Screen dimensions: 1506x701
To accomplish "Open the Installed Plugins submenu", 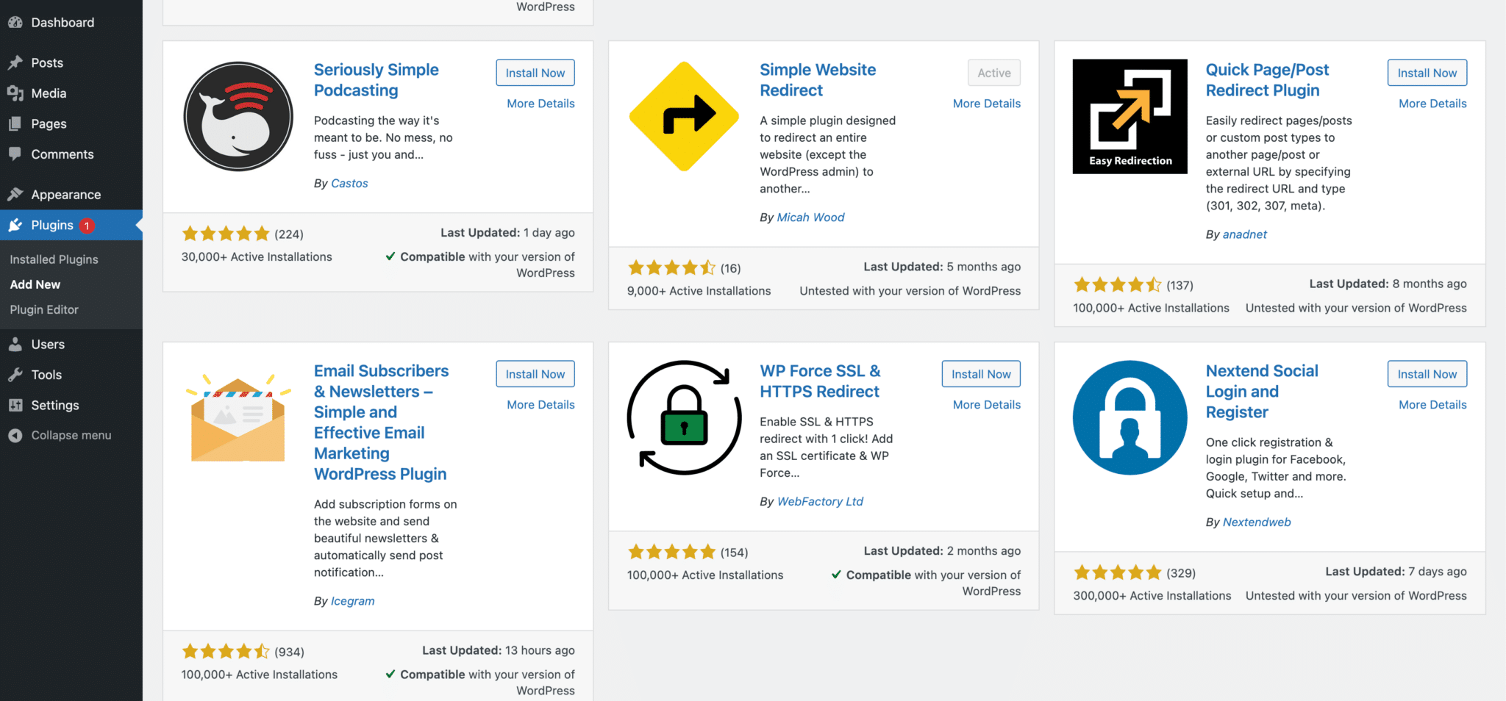I will (x=54, y=259).
